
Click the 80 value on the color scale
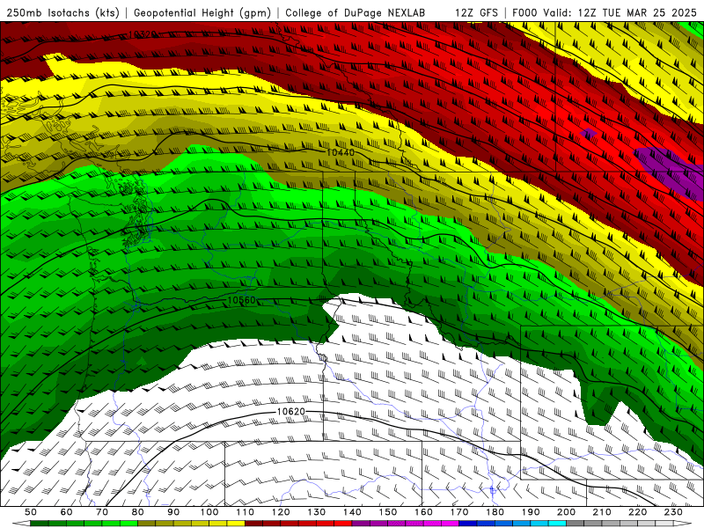138,512
